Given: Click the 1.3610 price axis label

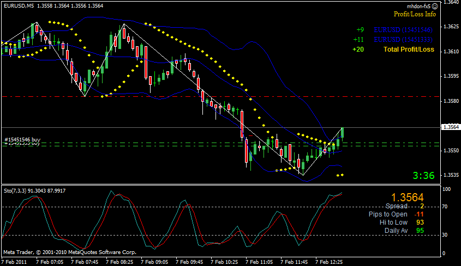Looking at the screenshot, I should point(451,52).
